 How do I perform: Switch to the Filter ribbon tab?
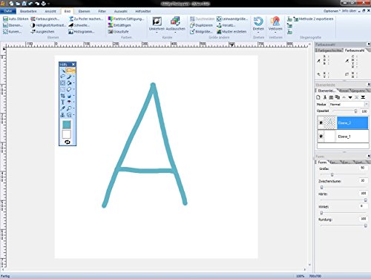click(x=102, y=11)
